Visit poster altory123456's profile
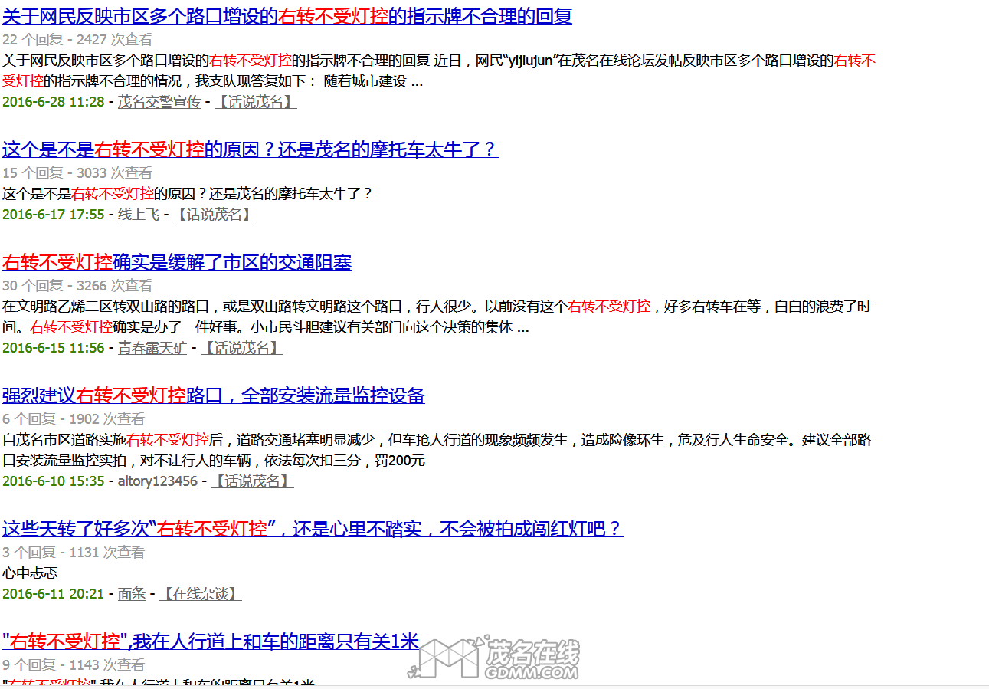The height and width of the screenshot is (689, 989). pos(157,481)
